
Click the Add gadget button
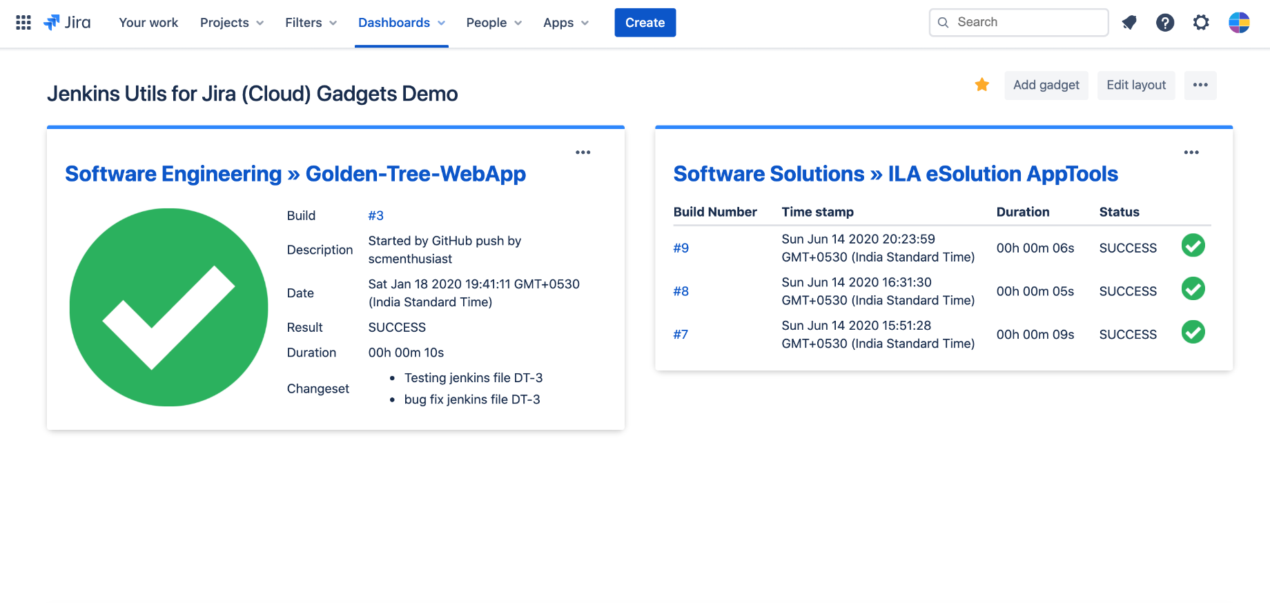pos(1046,85)
